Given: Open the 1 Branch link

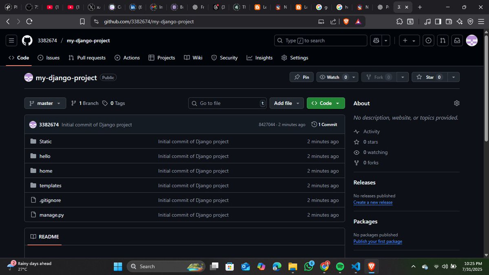Looking at the screenshot, I should 85,103.
